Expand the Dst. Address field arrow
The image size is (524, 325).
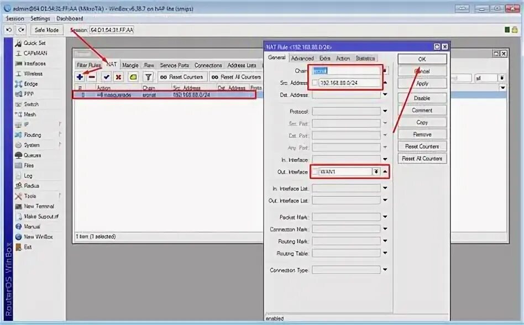pos(385,95)
